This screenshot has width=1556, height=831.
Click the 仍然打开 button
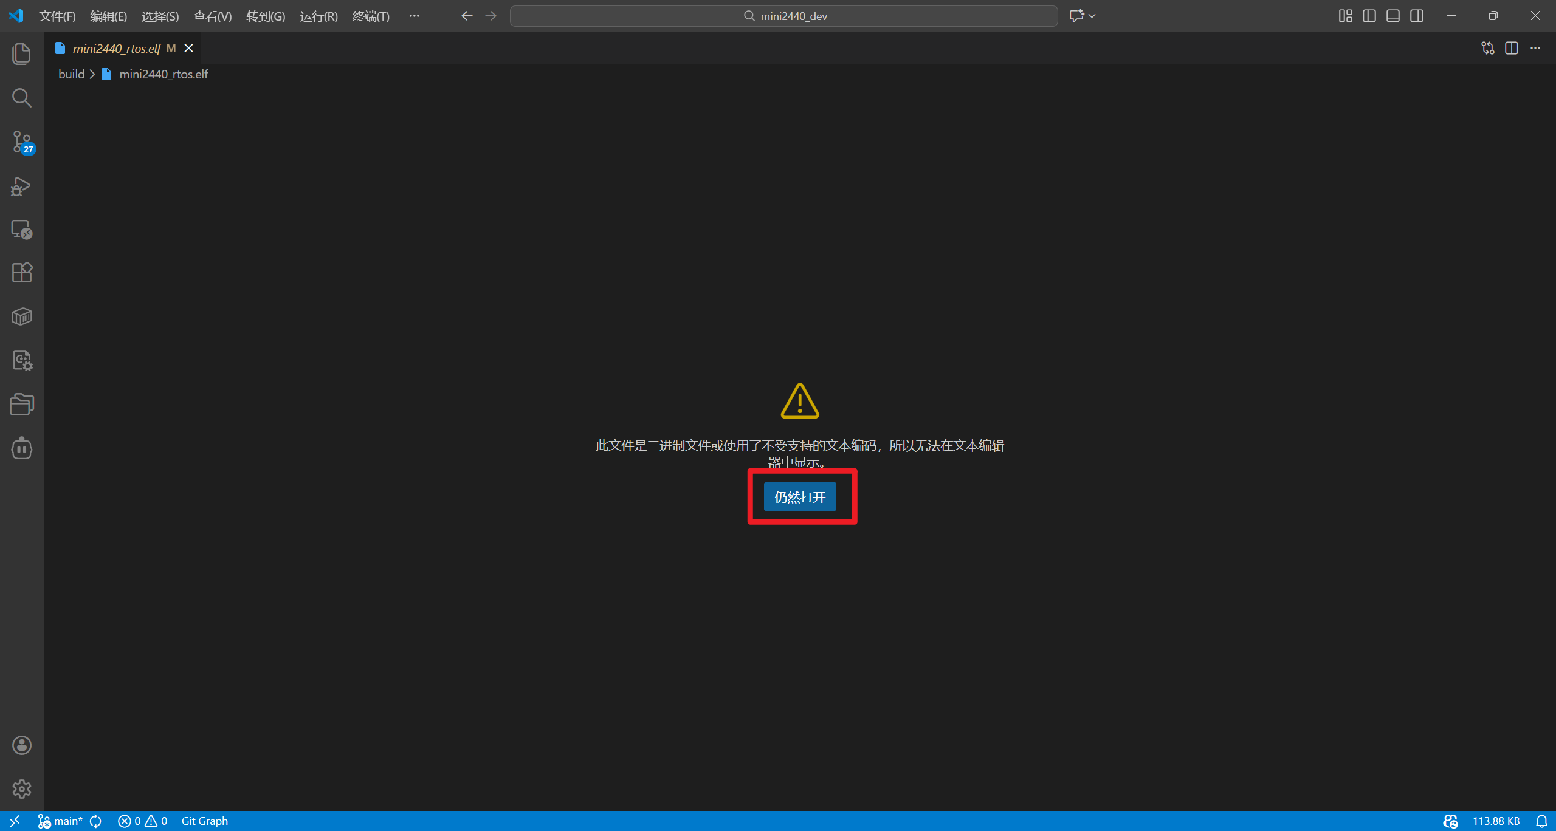tap(800, 497)
